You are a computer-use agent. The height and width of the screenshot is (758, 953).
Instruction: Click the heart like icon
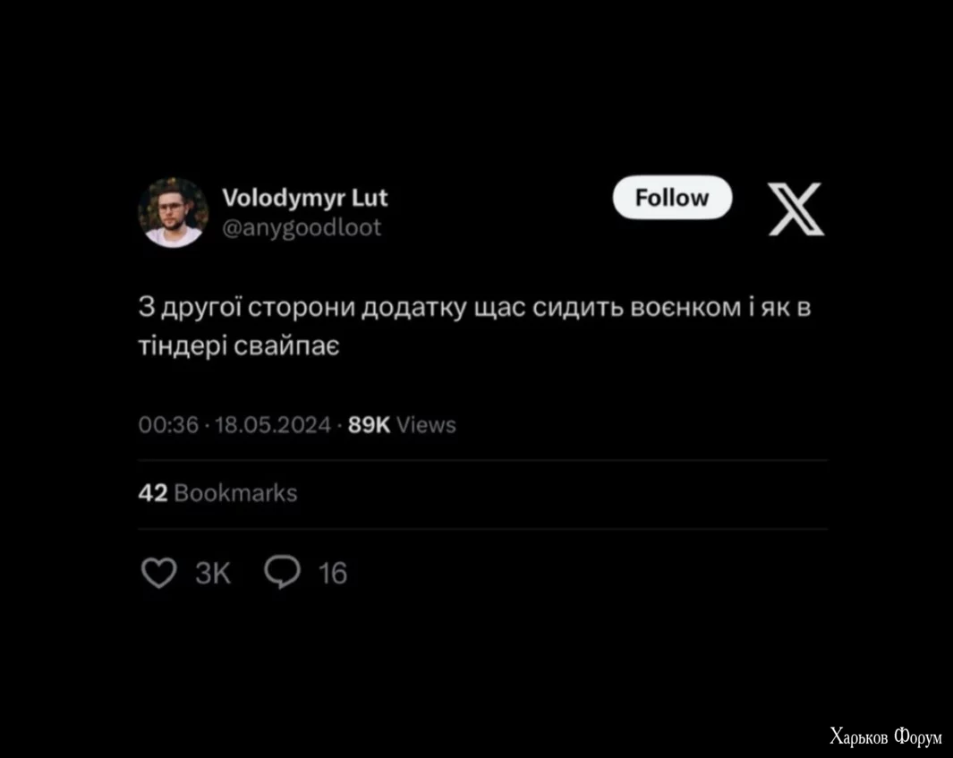tap(158, 573)
